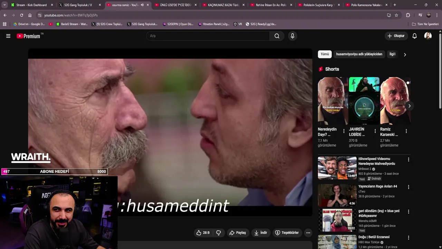The image size is (442, 249).
Task: Open more actions ellipsis under the video
Action: point(308,233)
